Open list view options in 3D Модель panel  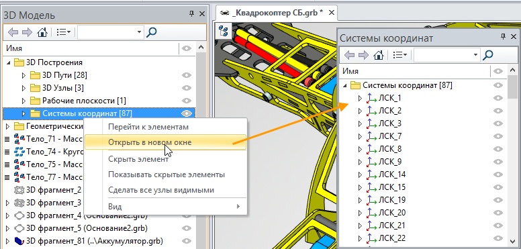pos(64,32)
